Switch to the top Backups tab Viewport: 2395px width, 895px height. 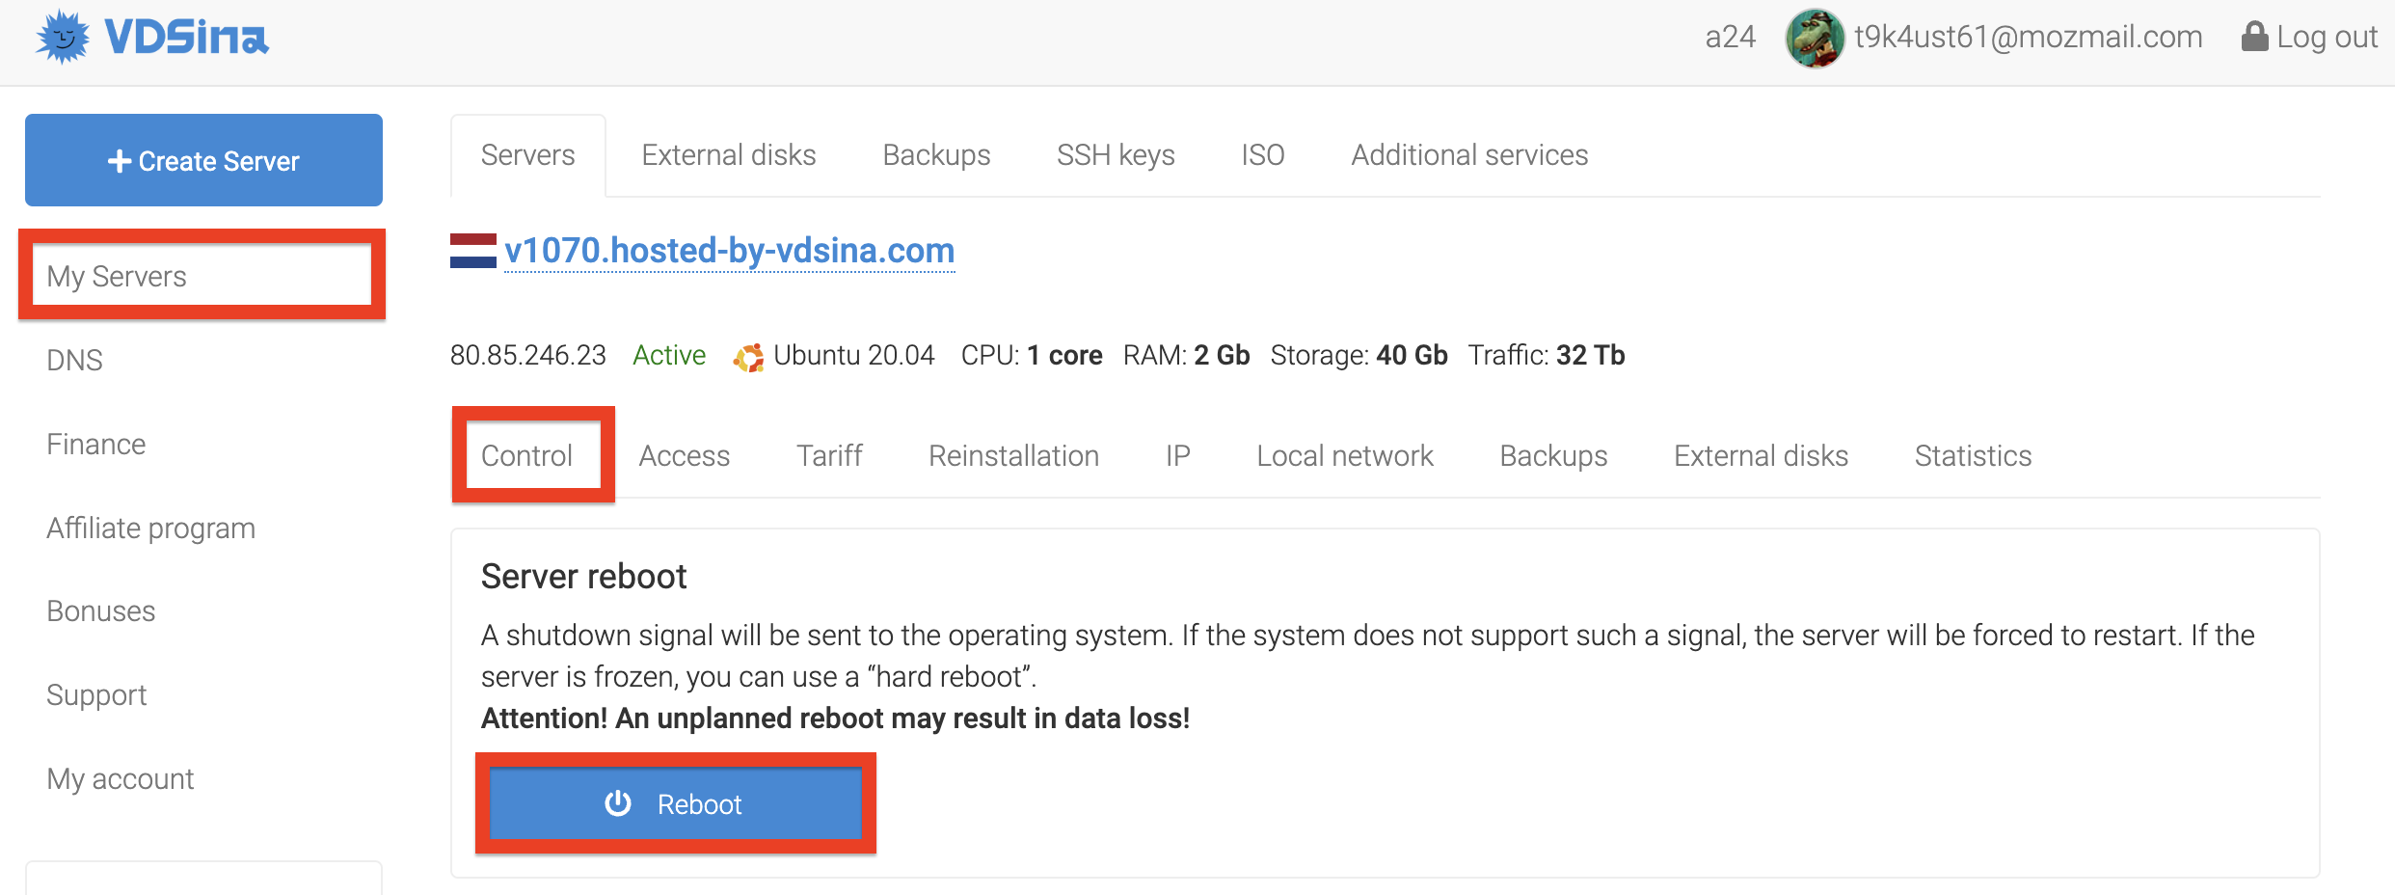tap(937, 155)
